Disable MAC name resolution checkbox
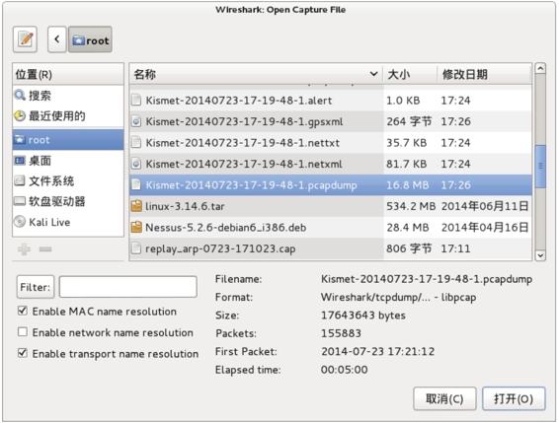Screen dimensions: 559x423 [x=23, y=311]
